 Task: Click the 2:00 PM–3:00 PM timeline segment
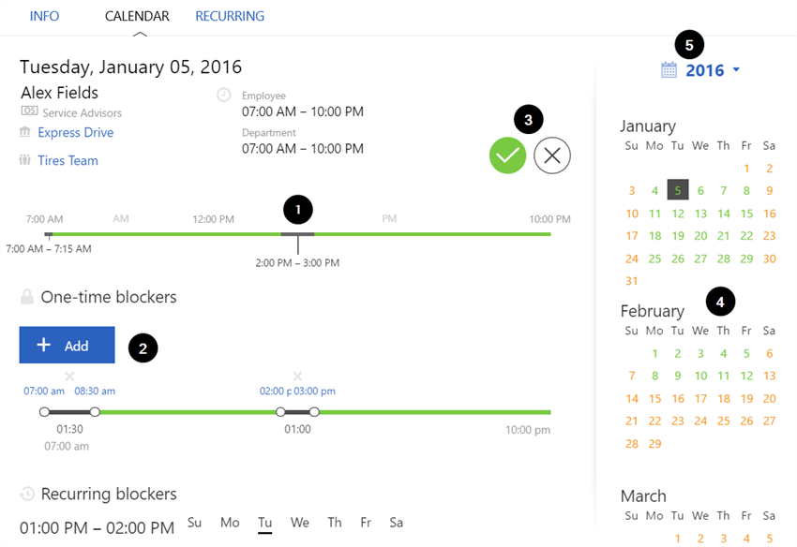click(x=297, y=233)
